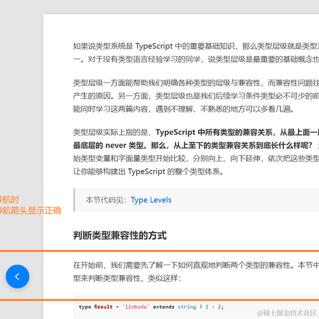Click the paragraph starting with 如果说类型系统是
This screenshot has width=319, height=319.
click(x=196, y=53)
